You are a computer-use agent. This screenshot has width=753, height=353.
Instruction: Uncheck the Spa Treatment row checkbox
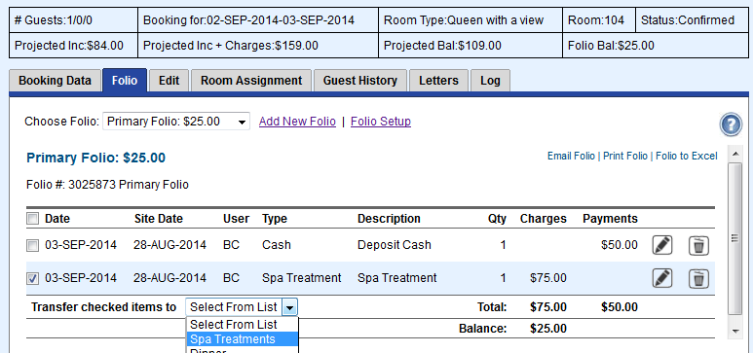32,279
